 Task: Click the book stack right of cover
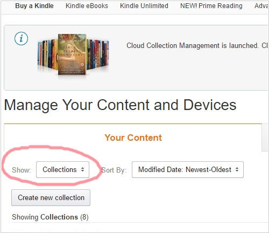click(98, 54)
